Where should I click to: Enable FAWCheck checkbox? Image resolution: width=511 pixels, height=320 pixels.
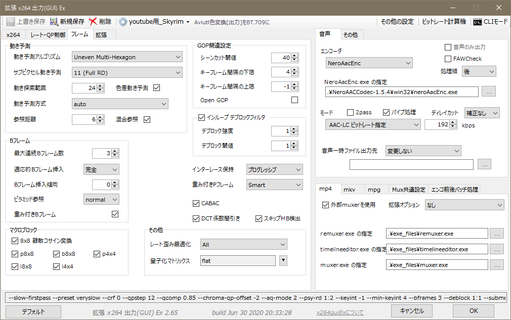(448, 59)
